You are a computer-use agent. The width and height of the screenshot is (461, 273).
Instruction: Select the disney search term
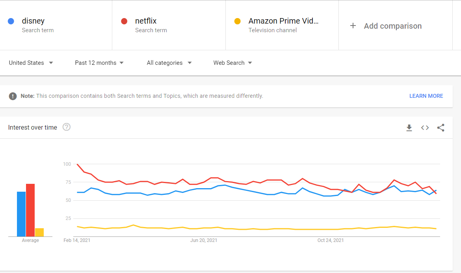[x=33, y=21]
